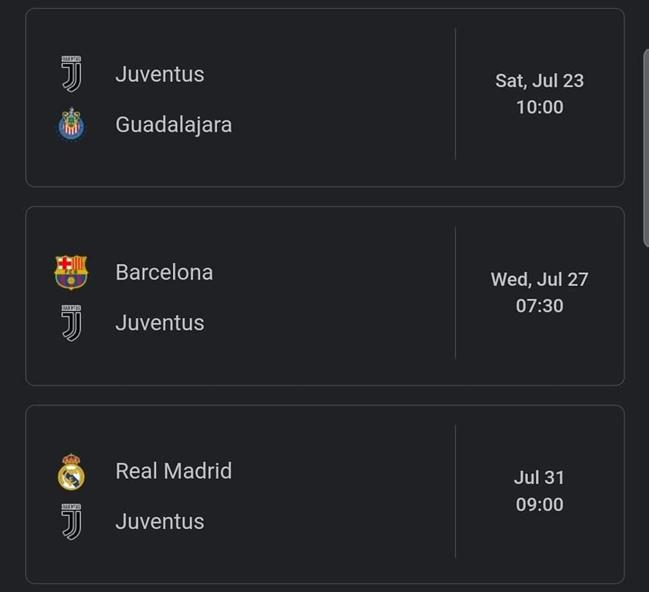Select the Guadalajara team name
649x592 pixels.
173,124
